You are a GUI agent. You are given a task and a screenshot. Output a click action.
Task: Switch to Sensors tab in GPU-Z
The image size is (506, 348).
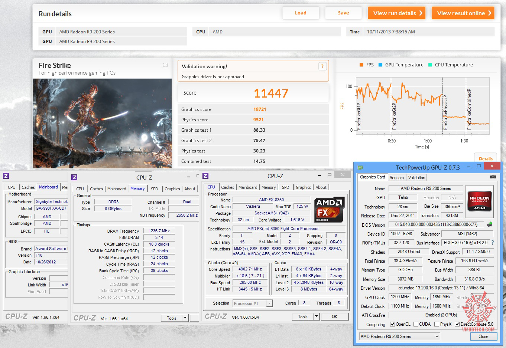pyautogui.click(x=396, y=178)
